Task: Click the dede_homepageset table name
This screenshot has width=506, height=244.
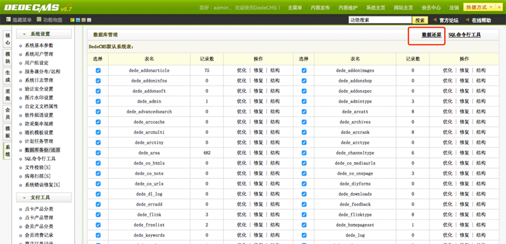Action: pos(355,225)
